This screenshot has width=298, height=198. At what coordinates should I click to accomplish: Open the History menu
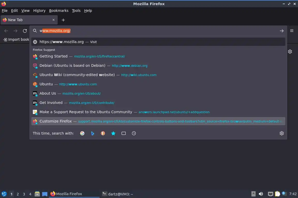39,11
